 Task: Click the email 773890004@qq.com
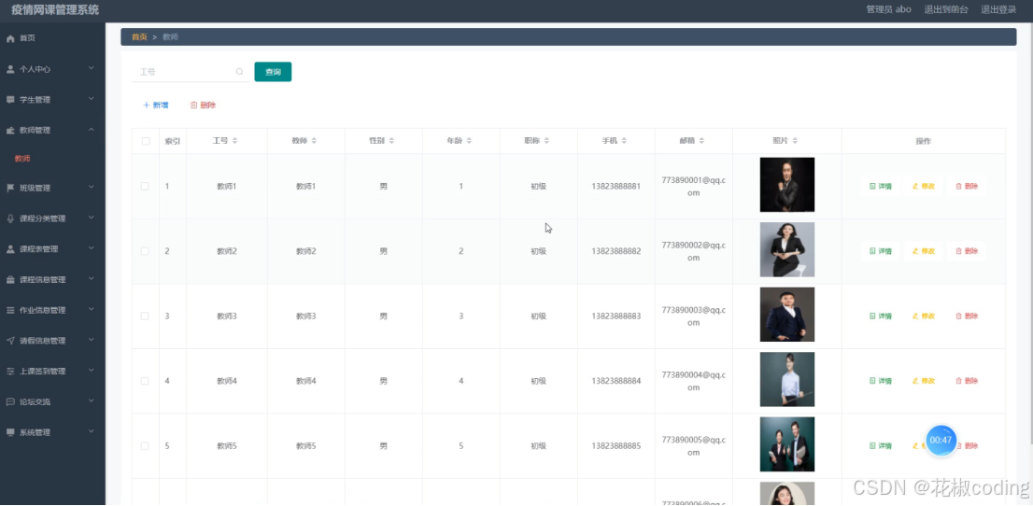click(x=694, y=381)
